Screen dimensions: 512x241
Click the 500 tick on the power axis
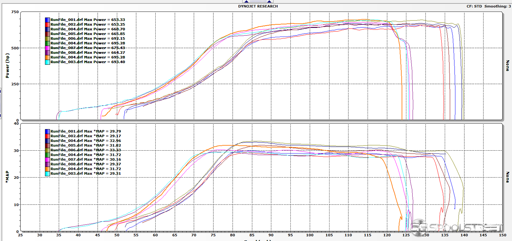click(15, 48)
